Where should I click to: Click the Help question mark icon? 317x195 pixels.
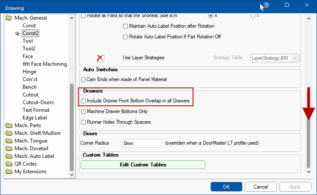pyautogui.click(x=266, y=6)
